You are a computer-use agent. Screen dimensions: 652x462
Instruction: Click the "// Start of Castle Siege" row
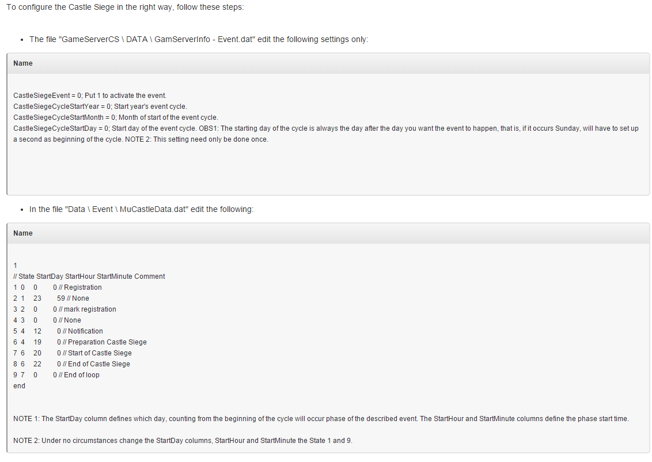coord(73,353)
